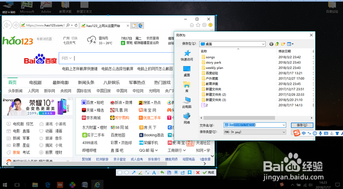Select 库 in the dialog sidebar
This screenshot has width=343, height=189.
click(x=187, y=87)
